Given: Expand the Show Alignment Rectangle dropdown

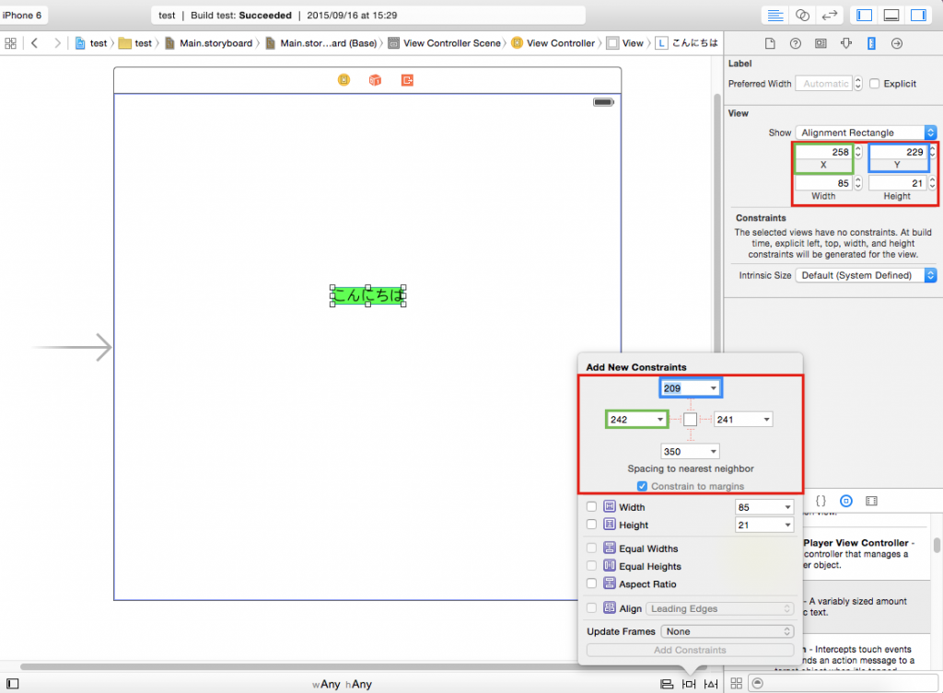Looking at the screenshot, I should [x=867, y=133].
